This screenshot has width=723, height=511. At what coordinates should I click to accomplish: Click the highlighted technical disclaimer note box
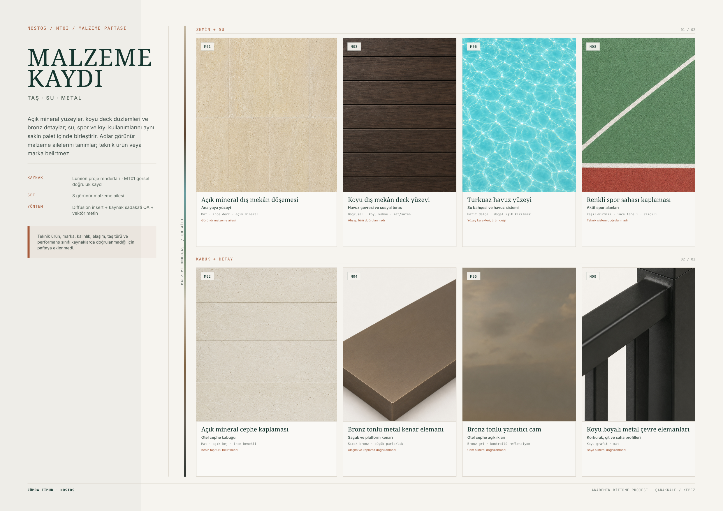coord(92,242)
